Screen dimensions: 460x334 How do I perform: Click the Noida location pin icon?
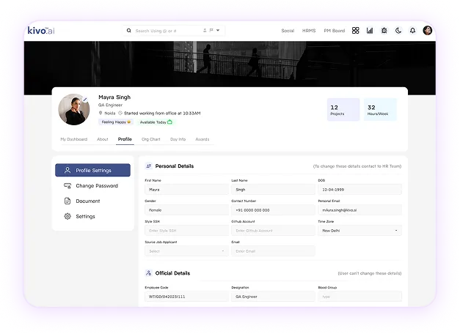(101, 113)
